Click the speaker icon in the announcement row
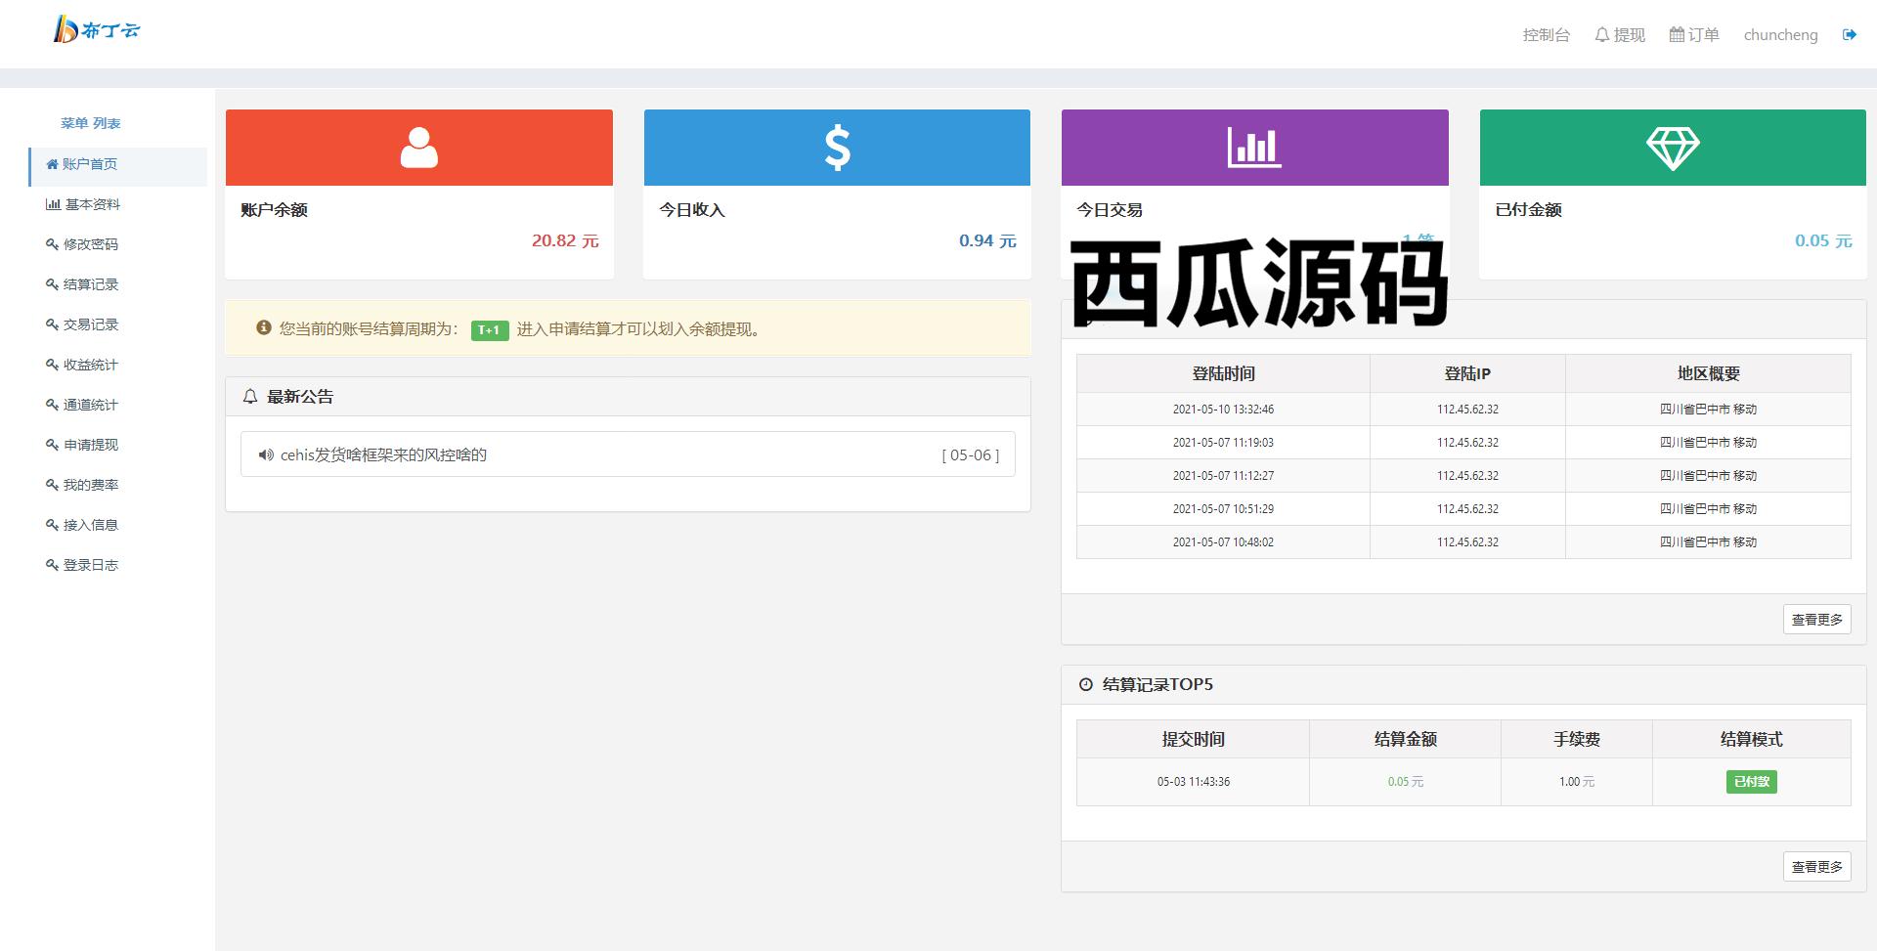This screenshot has height=951, width=1877. pos(266,454)
